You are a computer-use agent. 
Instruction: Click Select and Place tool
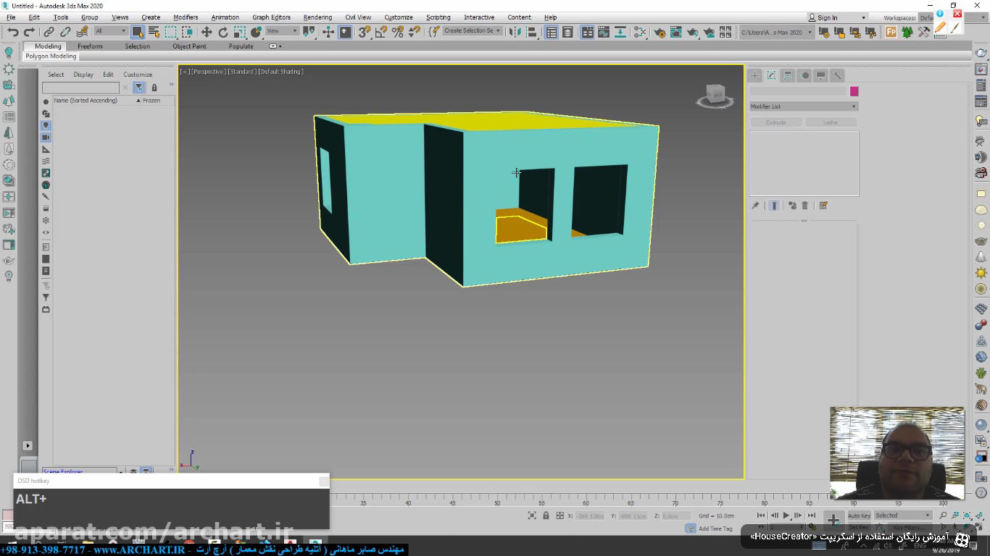(257, 32)
